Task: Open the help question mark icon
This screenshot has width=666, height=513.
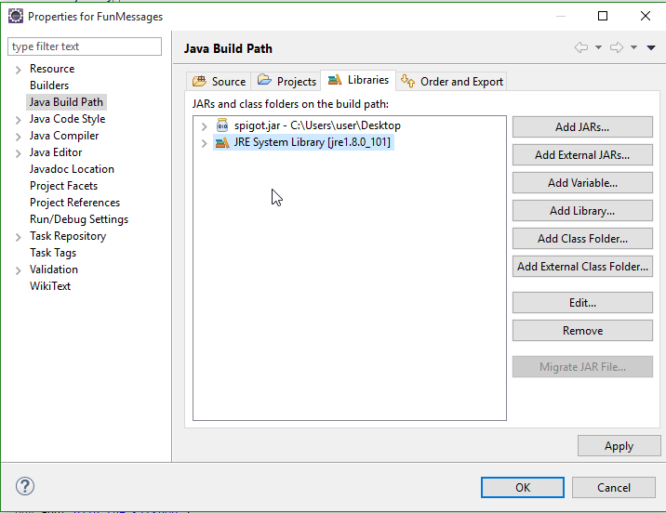Action: 25,486
